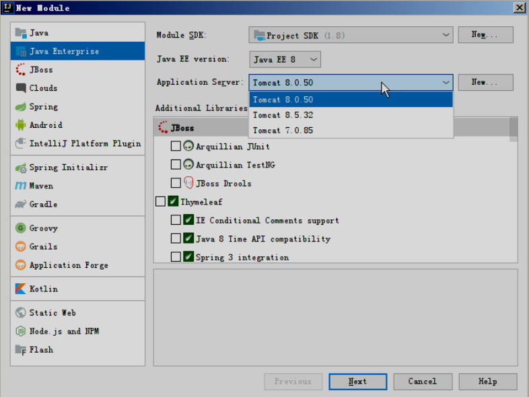Select Clouds module type label
The image size is (529, 397).
tap(43, 88)
